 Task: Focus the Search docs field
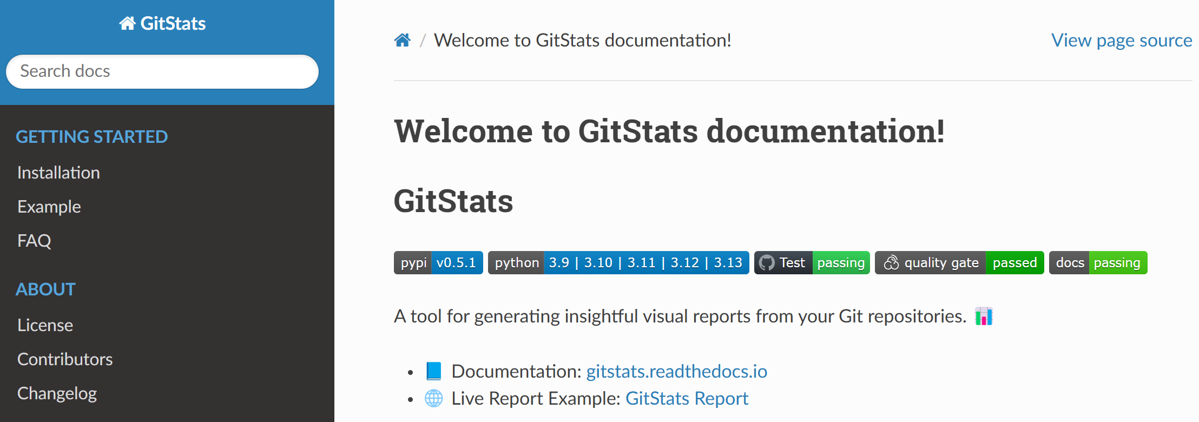tap(162, 71)
